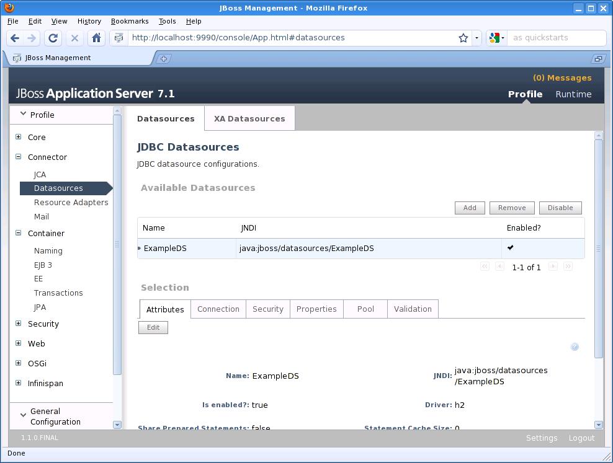Click the list all tabs icon
Image resolution: width=613 pixels, height=463 pixels.
[598, 59]
